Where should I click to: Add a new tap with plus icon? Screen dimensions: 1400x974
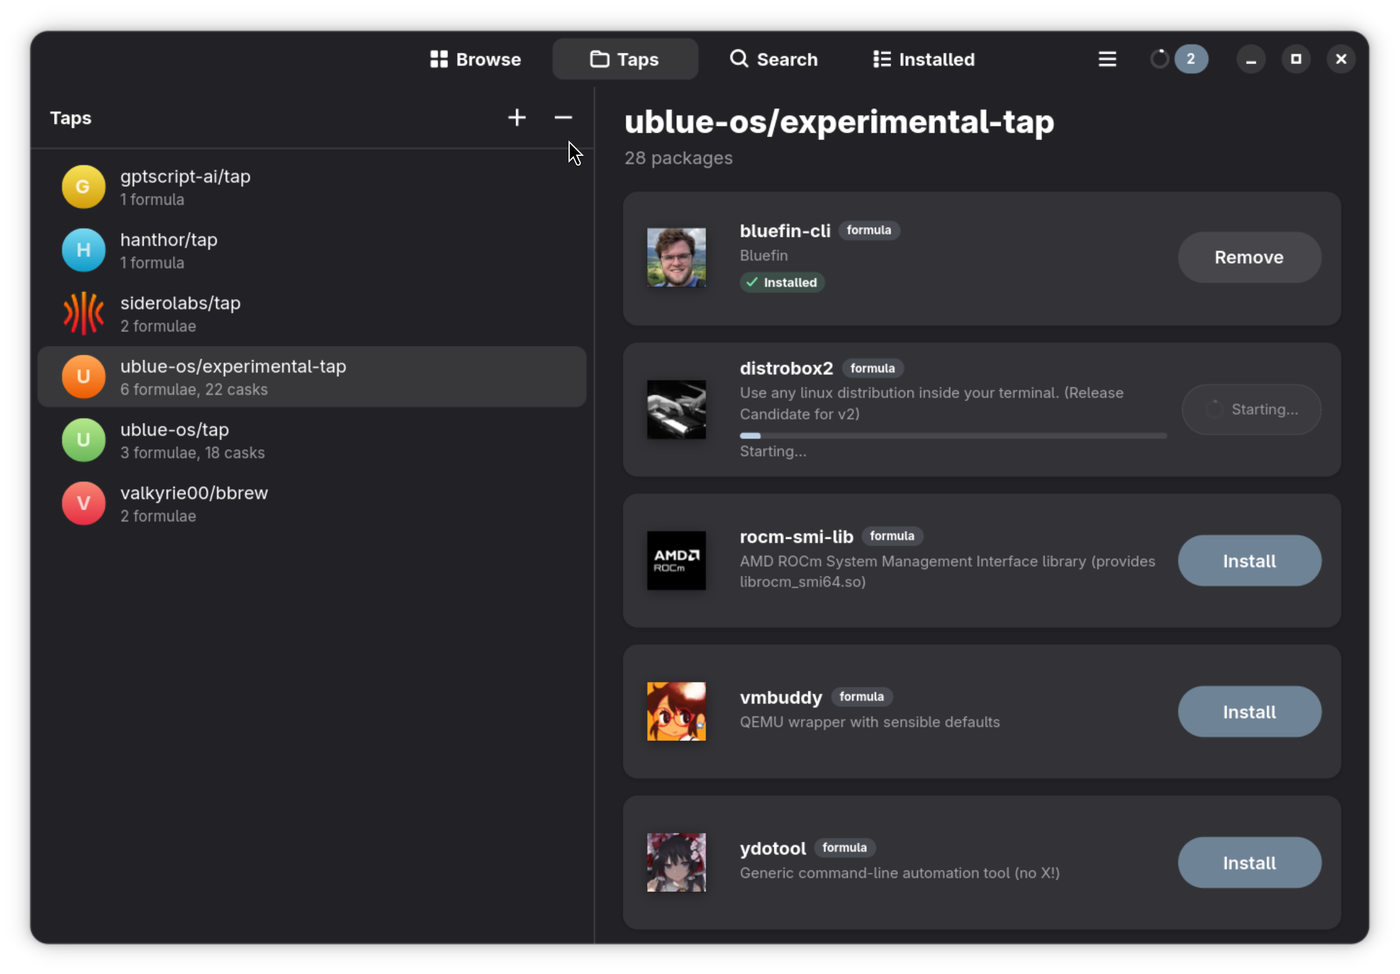(x=517, y=117)
